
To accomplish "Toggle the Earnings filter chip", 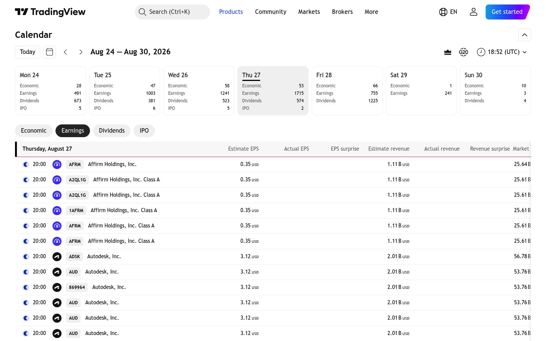I will pyautogui.click(x=73, y=131).
